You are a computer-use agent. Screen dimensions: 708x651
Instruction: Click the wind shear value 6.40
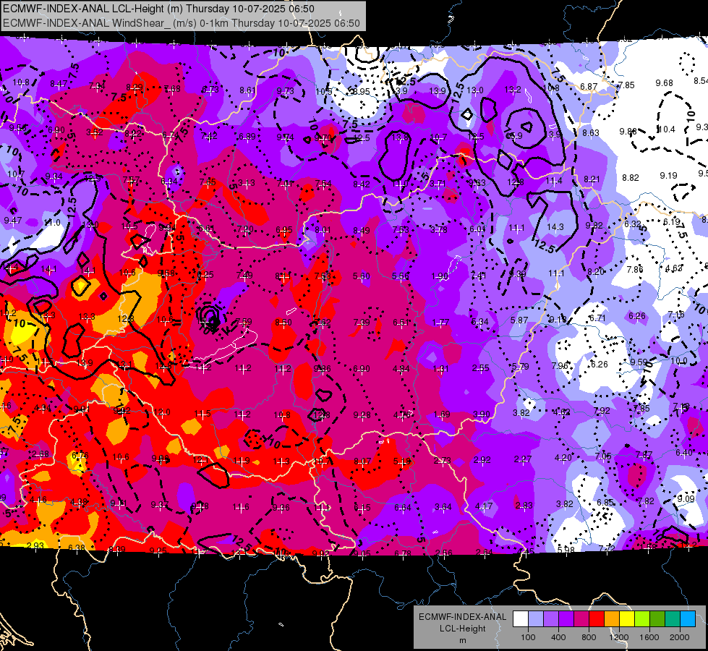684,453
